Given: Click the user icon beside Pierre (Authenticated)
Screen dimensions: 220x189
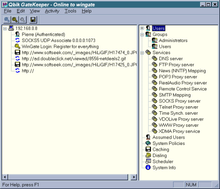Looking at the screenshot, I should coord(17,34).
